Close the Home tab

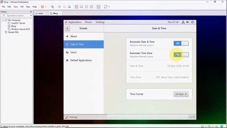pyautogui.click(x=46, y=14)
